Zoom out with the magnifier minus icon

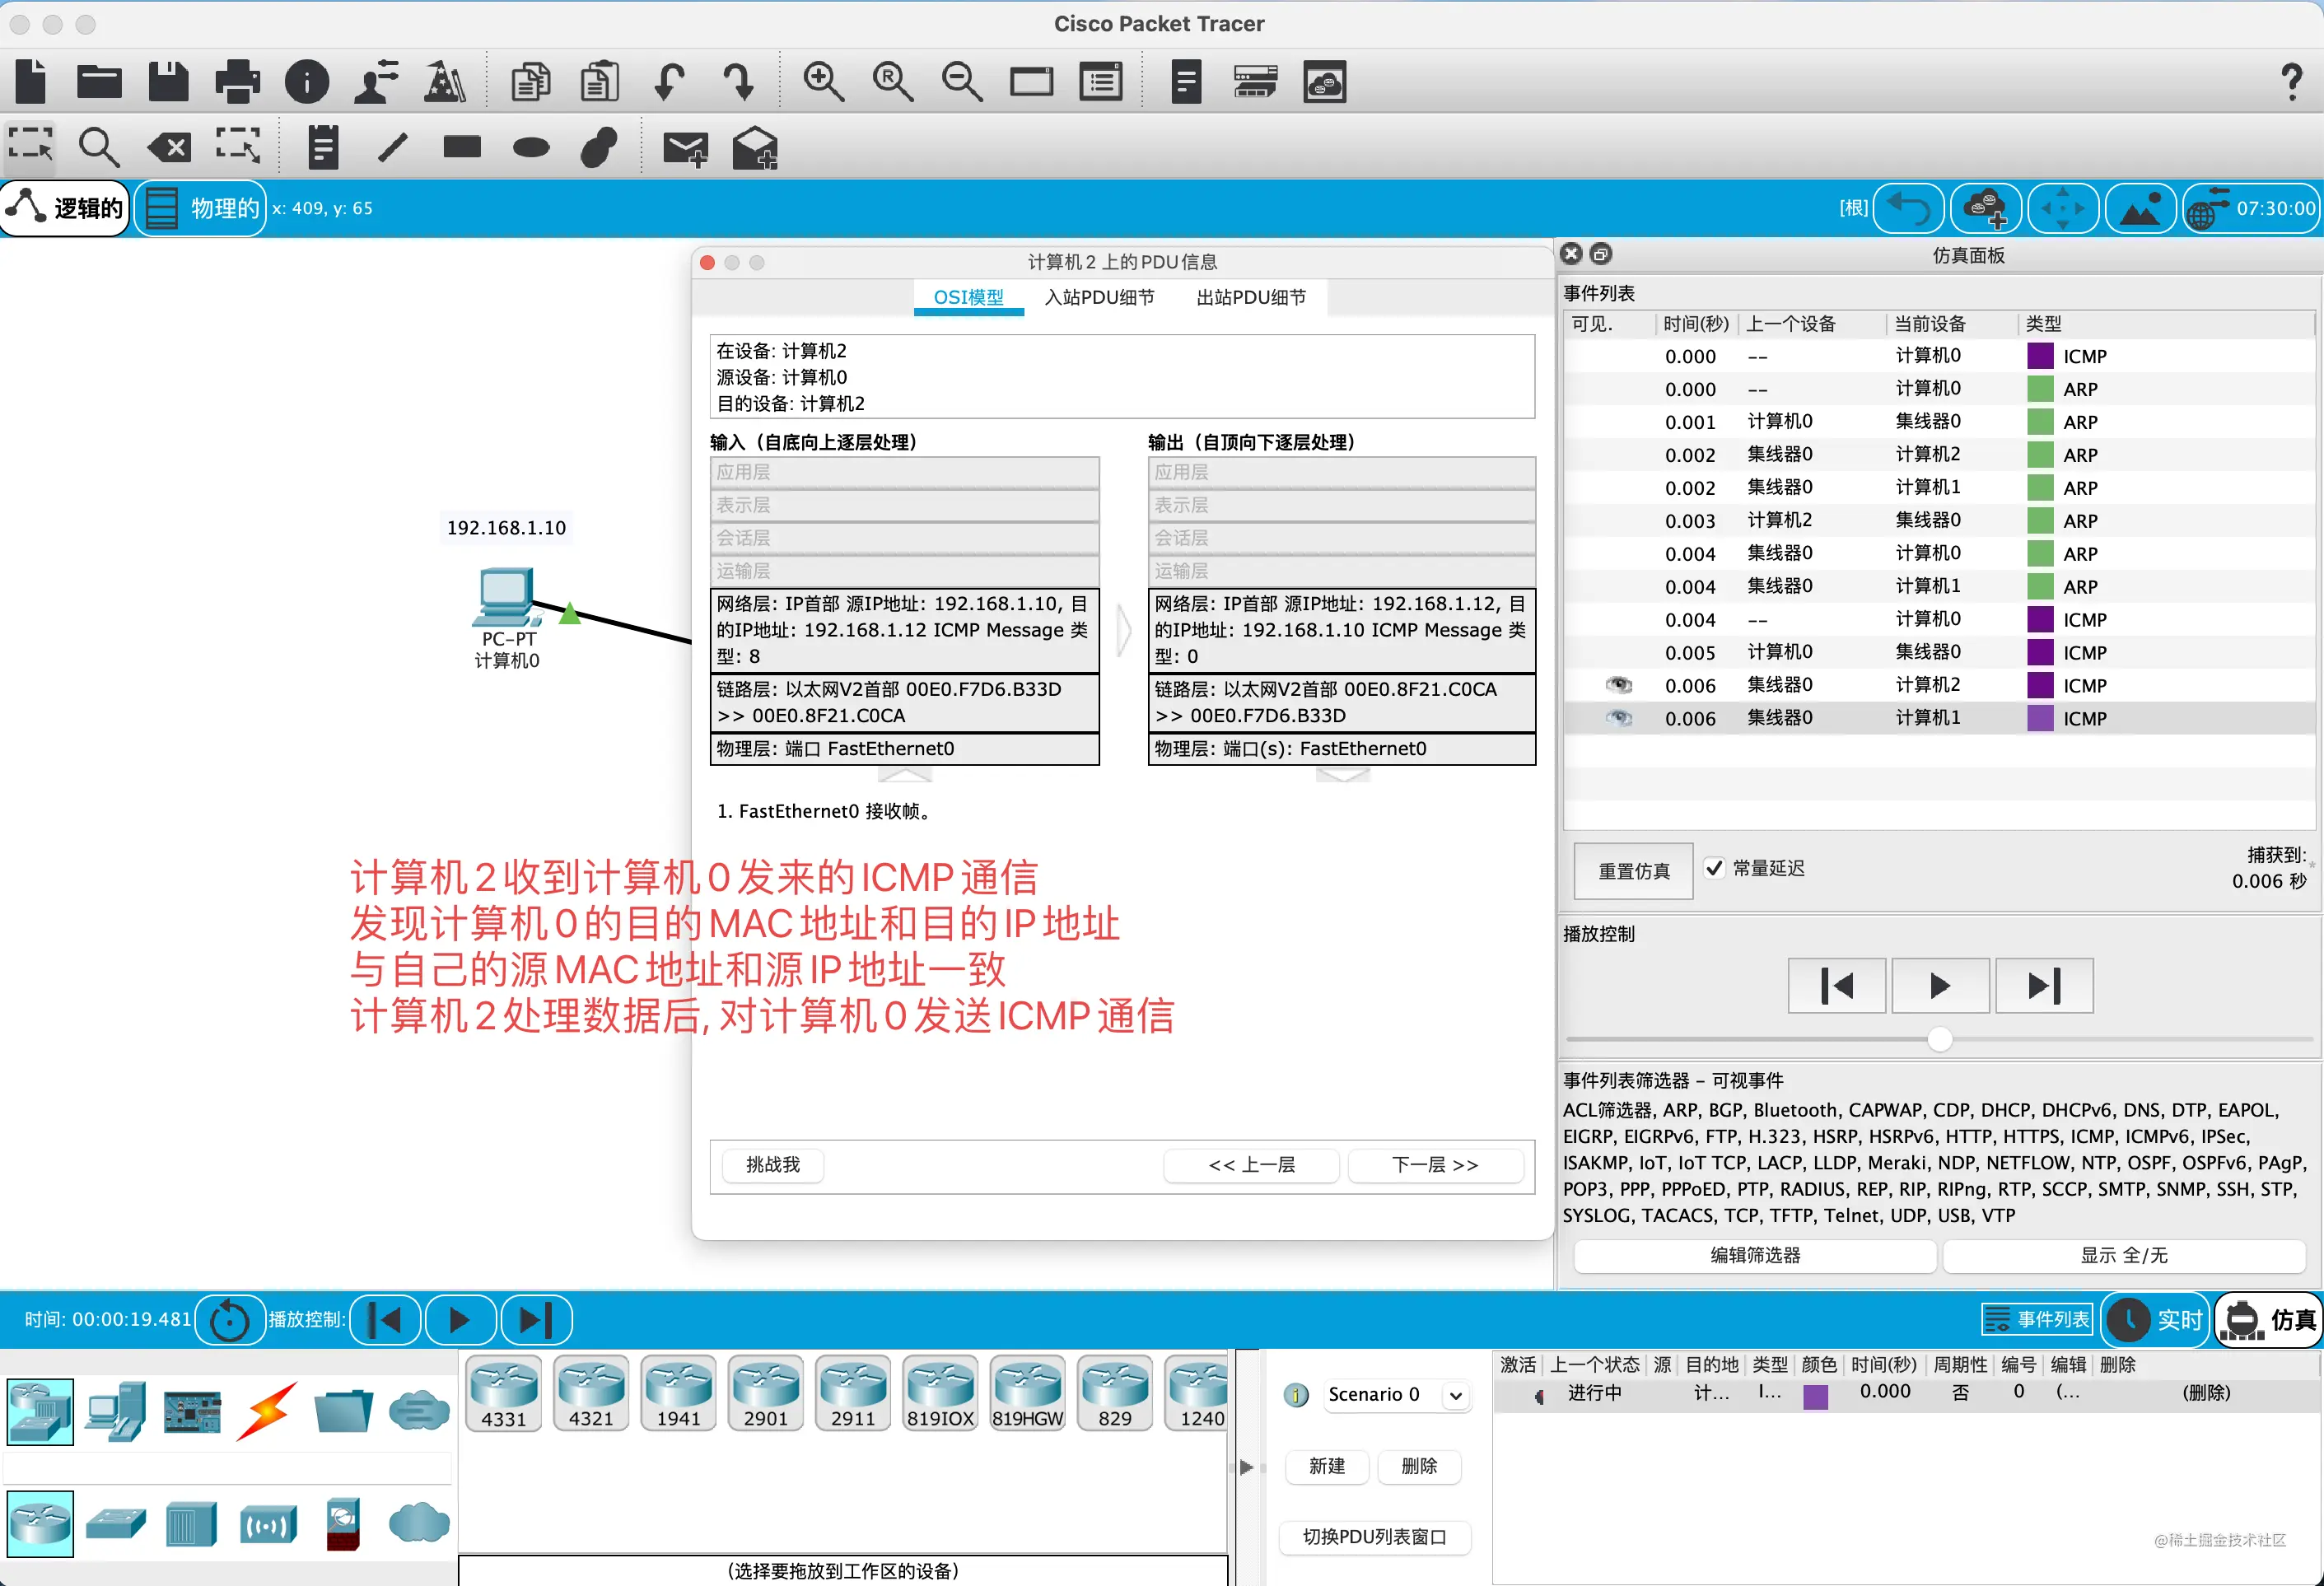pyautogui.click(x=962, y=81)
